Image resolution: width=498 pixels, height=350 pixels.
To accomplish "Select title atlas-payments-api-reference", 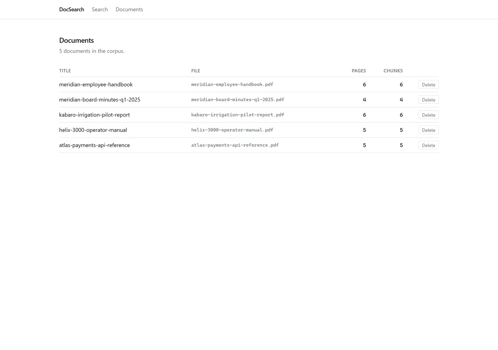I will click(x=94, y=145).
